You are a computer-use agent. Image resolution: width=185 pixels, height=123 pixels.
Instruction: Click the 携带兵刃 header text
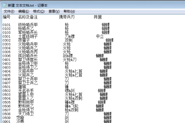[67, 17]
